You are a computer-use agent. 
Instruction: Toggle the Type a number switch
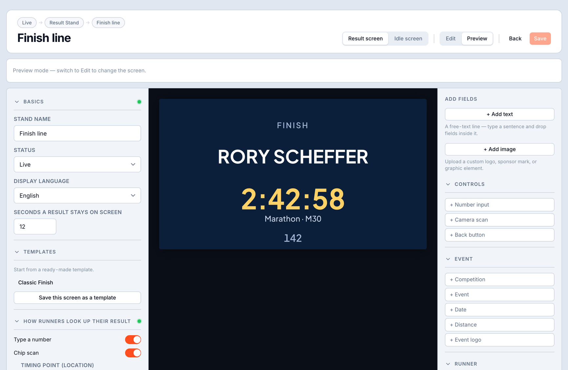[x=133, y=339]
